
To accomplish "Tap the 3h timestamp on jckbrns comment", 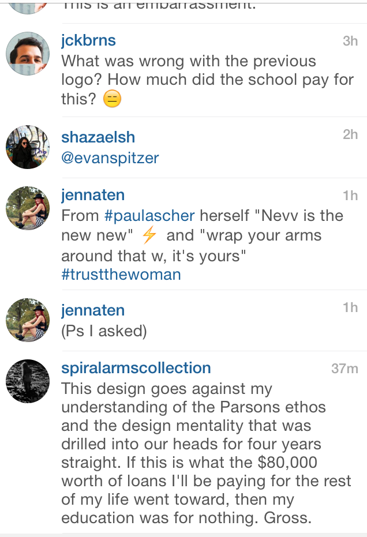I will pyautogui.click(x=350, y=41).
